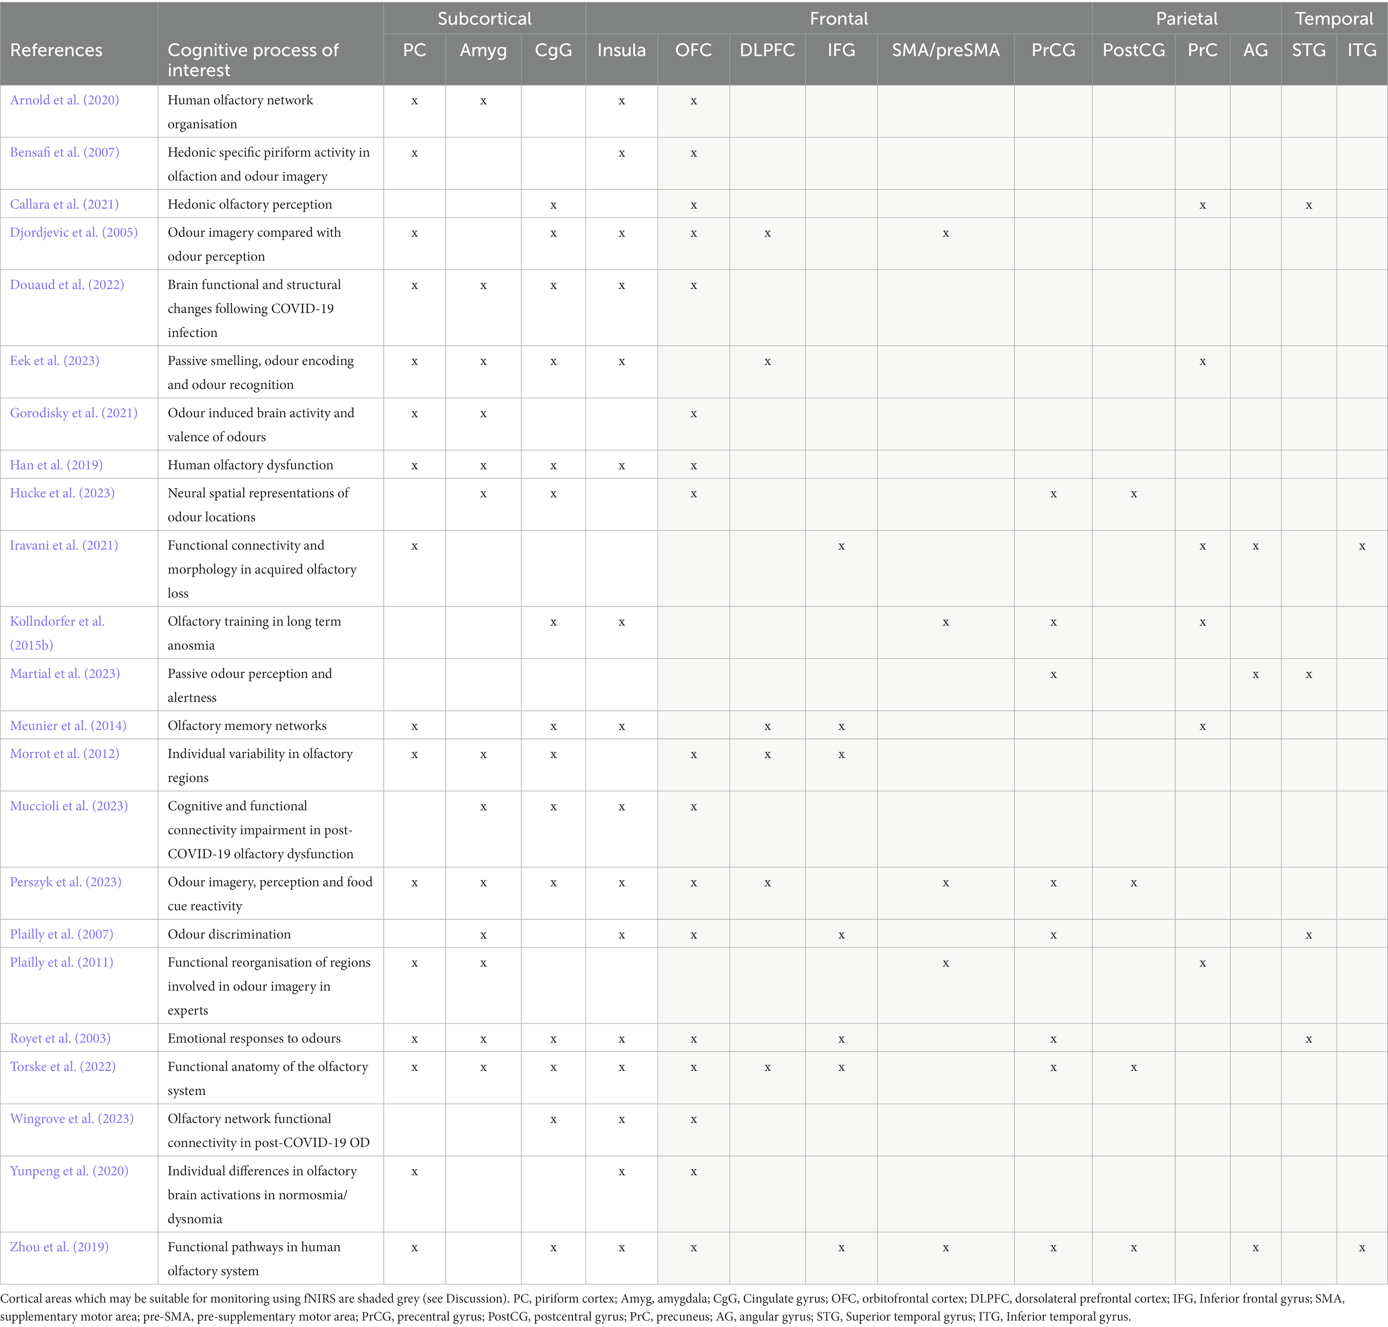Click the 'DLPFC' column header
Image resolution: width=1388 pixels, height=1327 pixels.
[x=767, y=50]
